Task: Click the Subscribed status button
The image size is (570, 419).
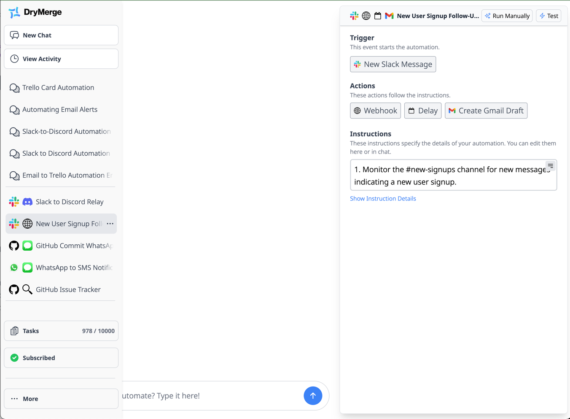Action: tap(61, 358)
